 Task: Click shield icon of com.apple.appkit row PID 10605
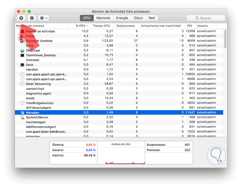[23, 74]
